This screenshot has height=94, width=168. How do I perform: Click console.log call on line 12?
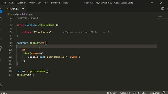[36, 57]
